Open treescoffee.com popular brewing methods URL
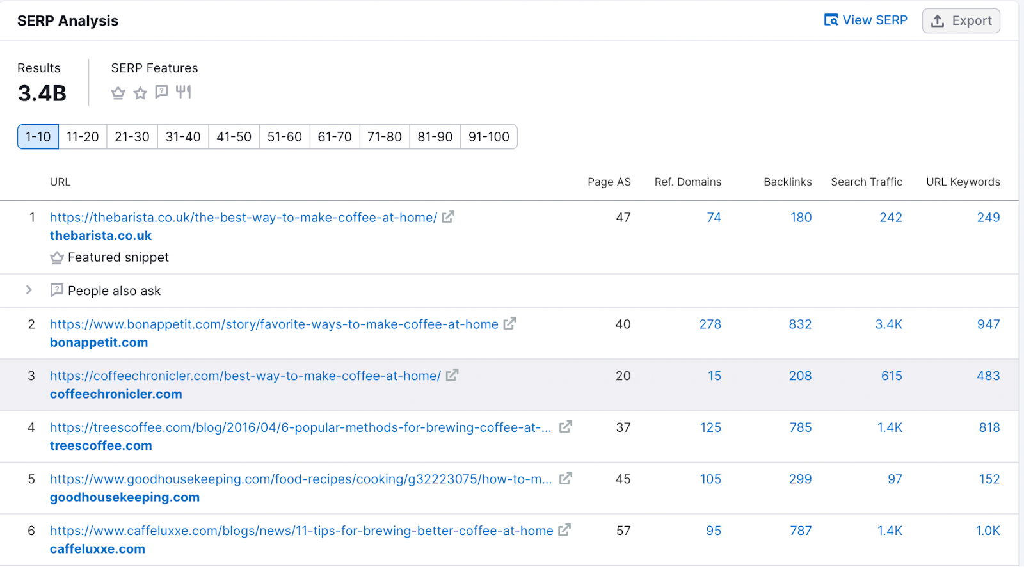1024x567 pixels. (301, 427)
